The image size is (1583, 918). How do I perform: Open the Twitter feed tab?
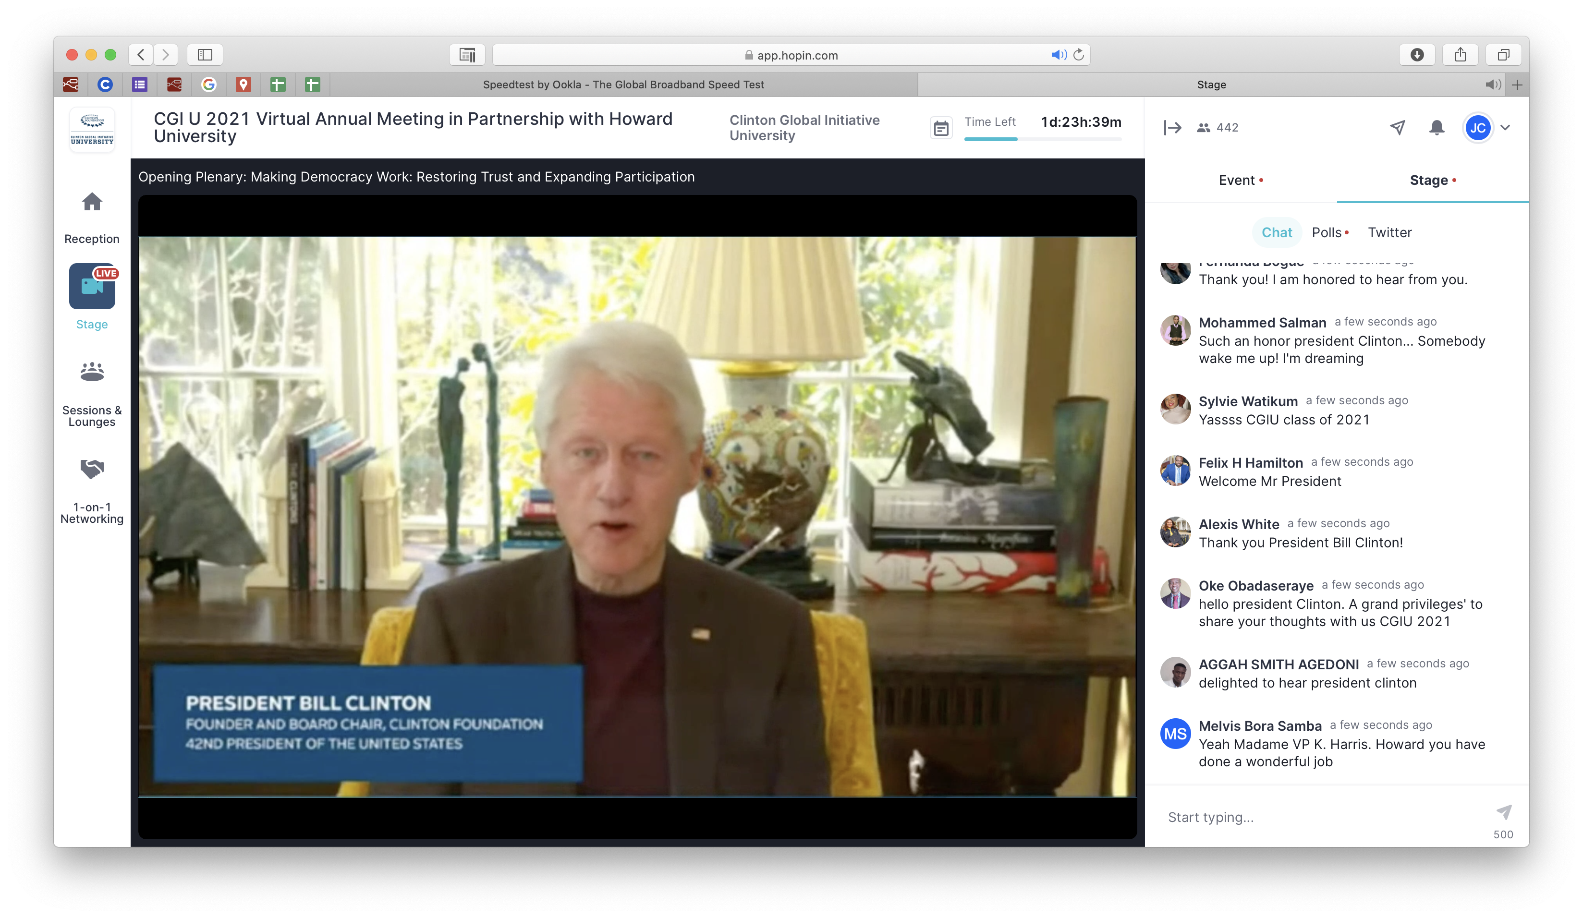(x=1389, y=232)
